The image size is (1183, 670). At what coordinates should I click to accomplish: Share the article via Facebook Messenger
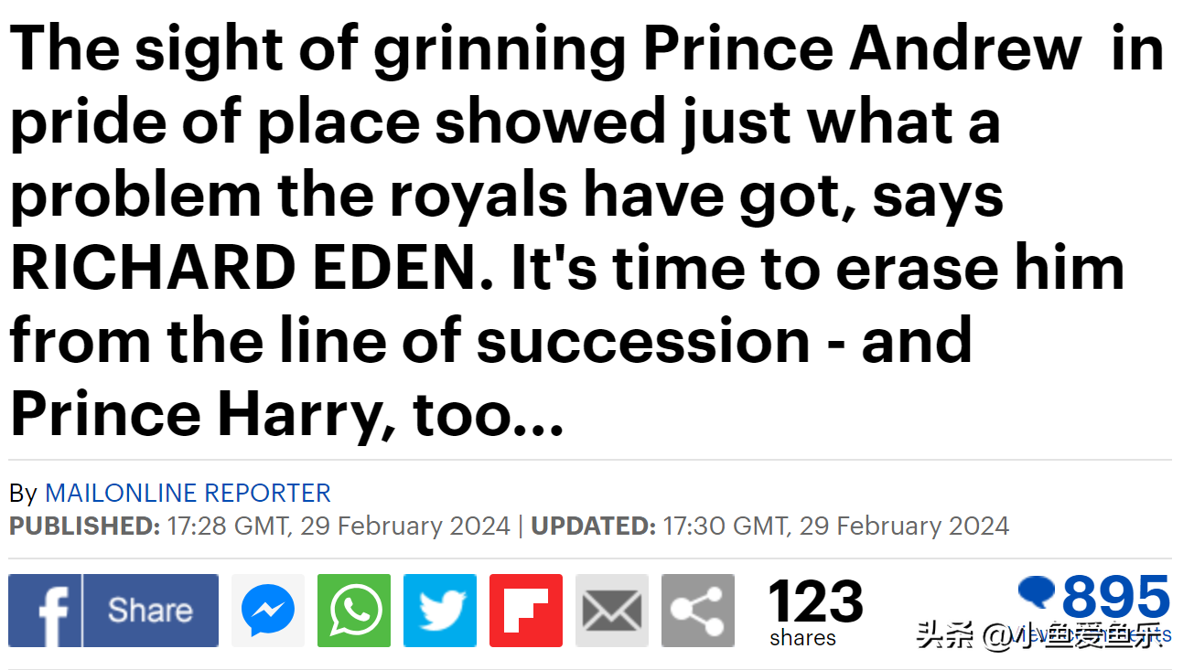[x=268, y=611]
